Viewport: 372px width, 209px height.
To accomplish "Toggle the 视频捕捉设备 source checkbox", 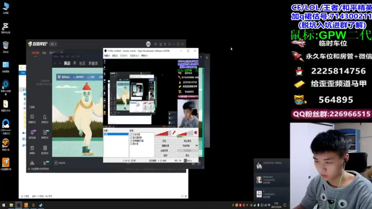I will pos(131,141).
